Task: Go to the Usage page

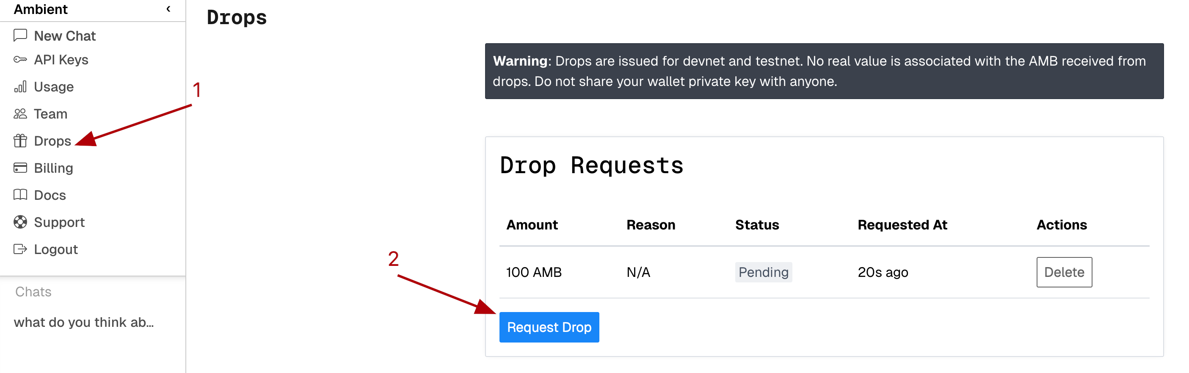Action: [x=53, y=87]
